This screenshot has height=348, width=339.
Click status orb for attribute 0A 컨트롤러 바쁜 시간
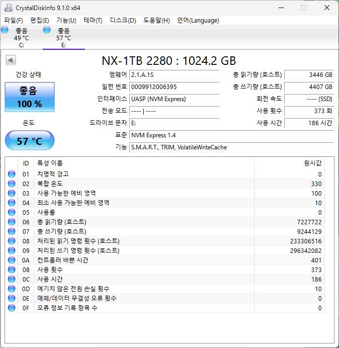point(12,260)
